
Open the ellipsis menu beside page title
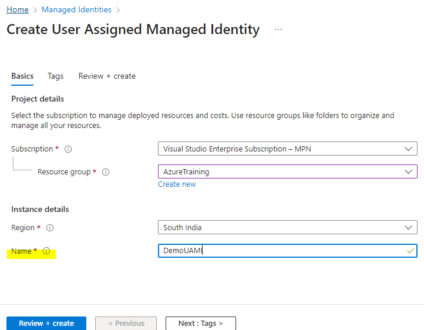tap(278, 29)
